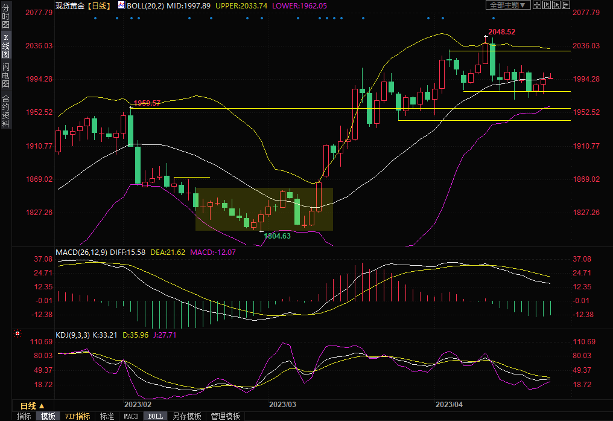Click the rightmost arrow icon in top toolbar
This screenshot has height=421, width=613.
(566, 5)
